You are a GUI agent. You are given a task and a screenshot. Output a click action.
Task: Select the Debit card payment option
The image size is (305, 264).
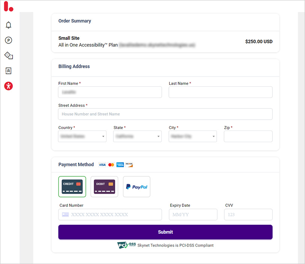pyautogui.click(x=104, y=186)
